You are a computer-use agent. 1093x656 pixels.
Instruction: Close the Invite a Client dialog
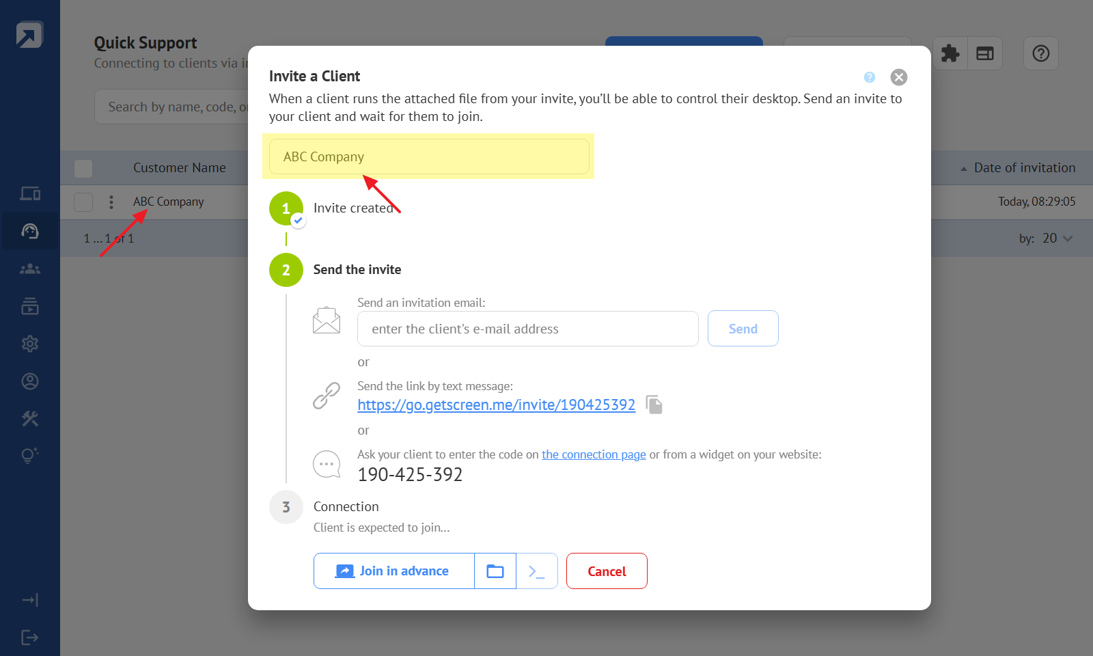899,77
